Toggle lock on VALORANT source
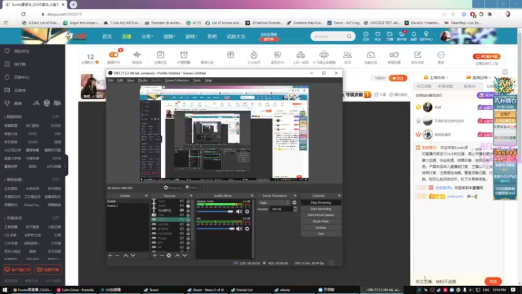The height and width of the screenshot is (294, 522). tap(188, 234)
